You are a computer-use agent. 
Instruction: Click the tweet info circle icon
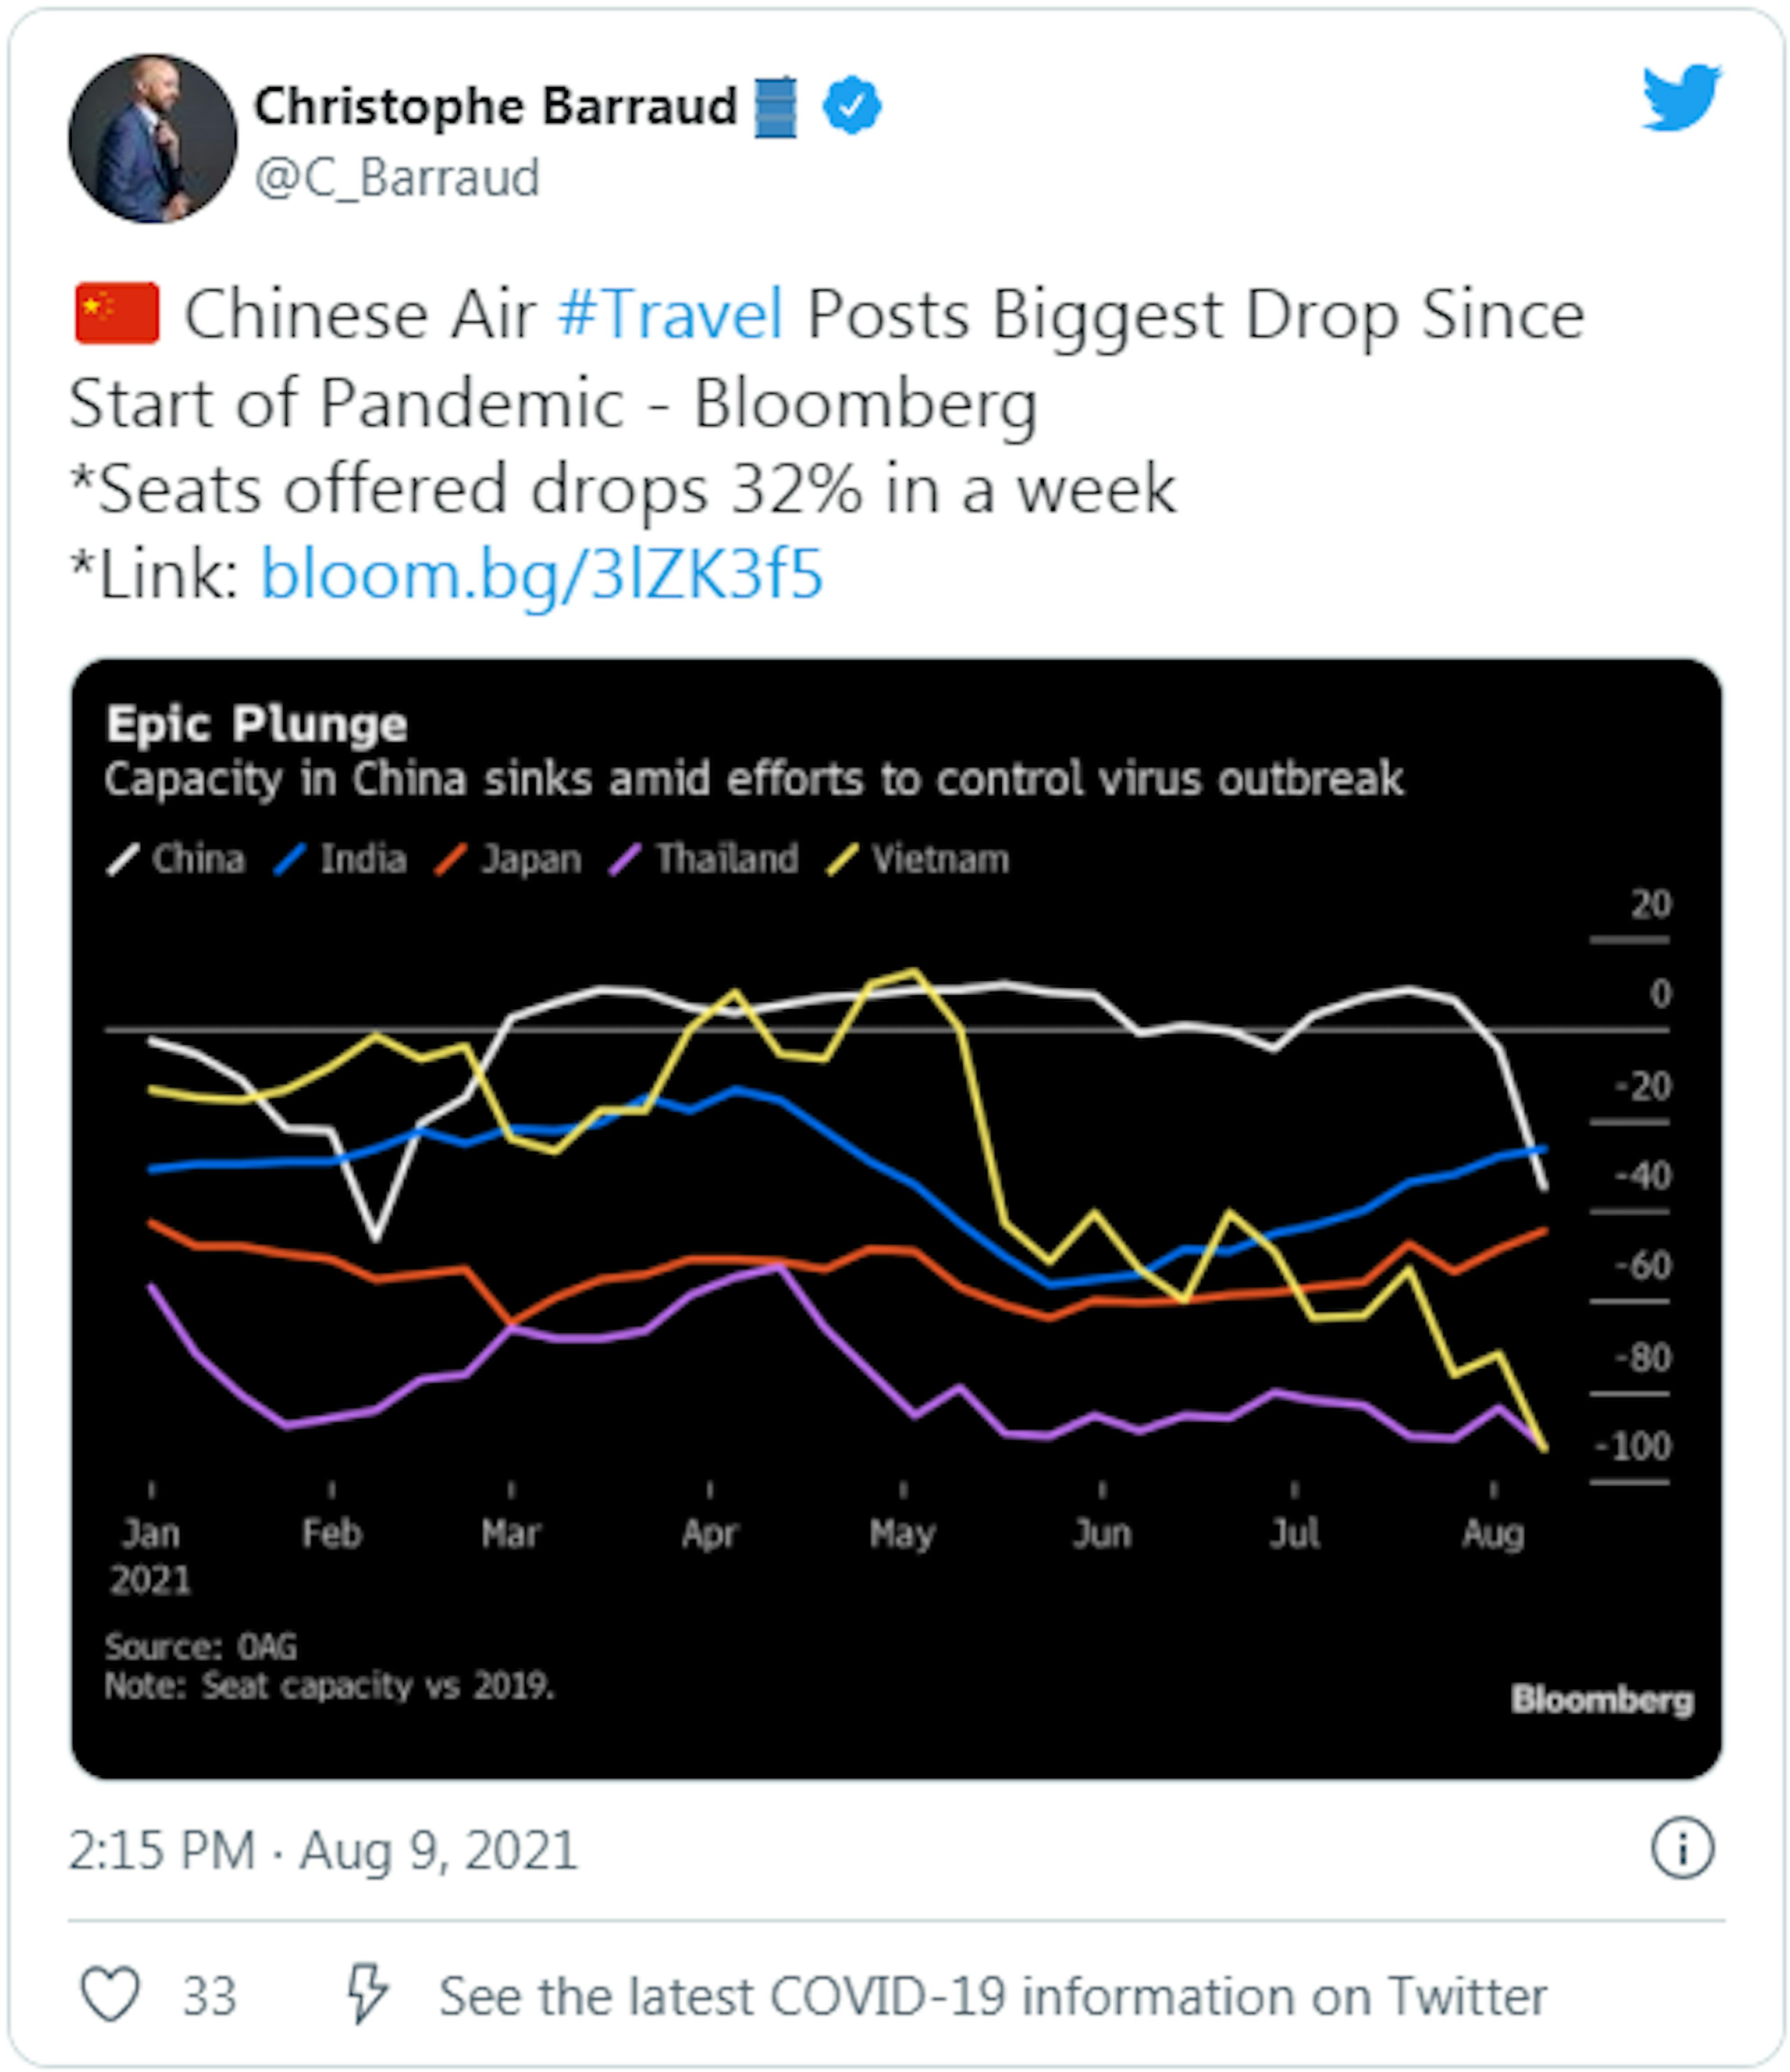pyautogui.click(x=1682, y=1848)
